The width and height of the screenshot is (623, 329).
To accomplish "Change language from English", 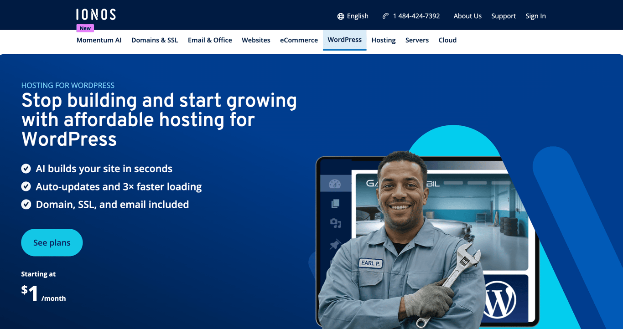I will [x=358, y=16].
